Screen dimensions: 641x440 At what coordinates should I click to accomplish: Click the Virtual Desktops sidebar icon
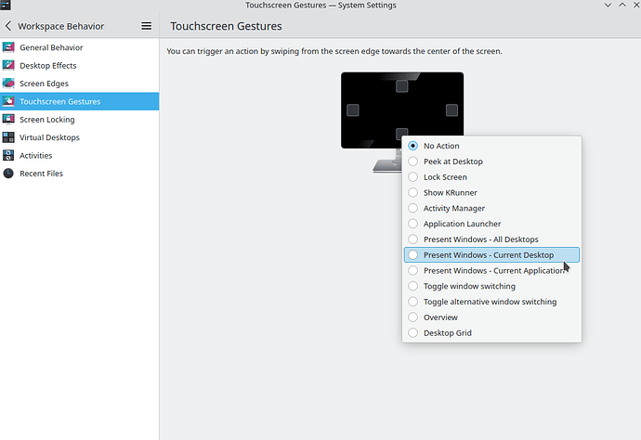tap(9, 137)
